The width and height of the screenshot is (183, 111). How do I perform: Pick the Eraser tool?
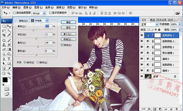(x=4, y=49)
